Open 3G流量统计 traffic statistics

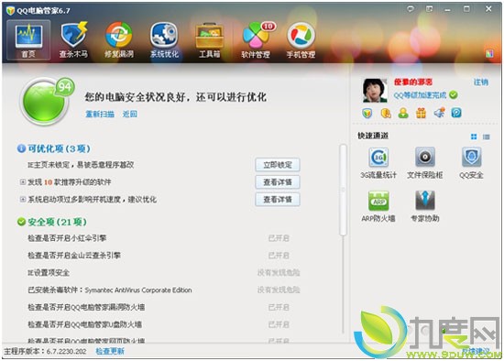pos(378,163)
